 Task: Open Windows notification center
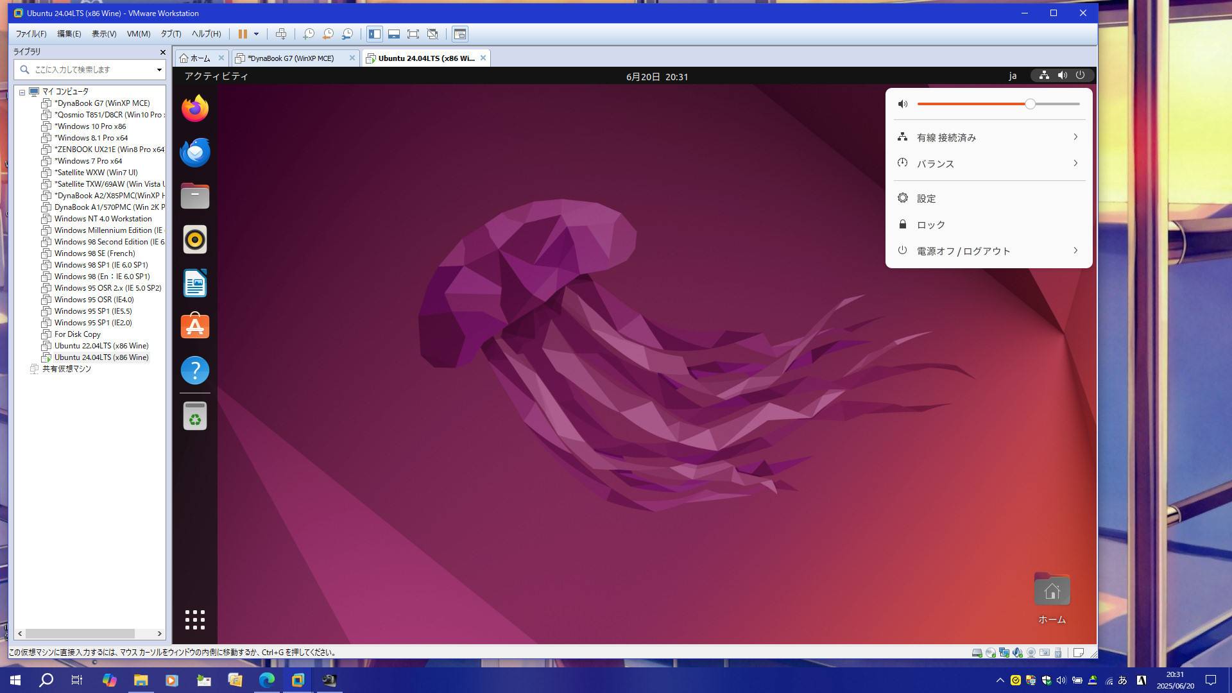1211,680
